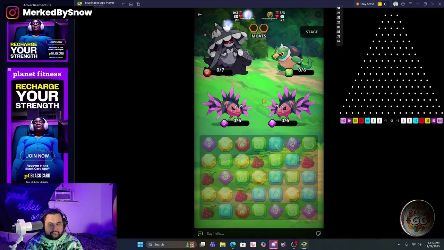Tap the purple swirl gem in the top-left corner
Image resolution: width=444 pixels, height=250 pixels.
(209, 144)
